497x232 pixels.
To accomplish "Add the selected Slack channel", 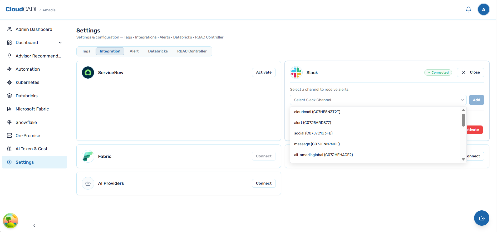I will tap(476, 100).
